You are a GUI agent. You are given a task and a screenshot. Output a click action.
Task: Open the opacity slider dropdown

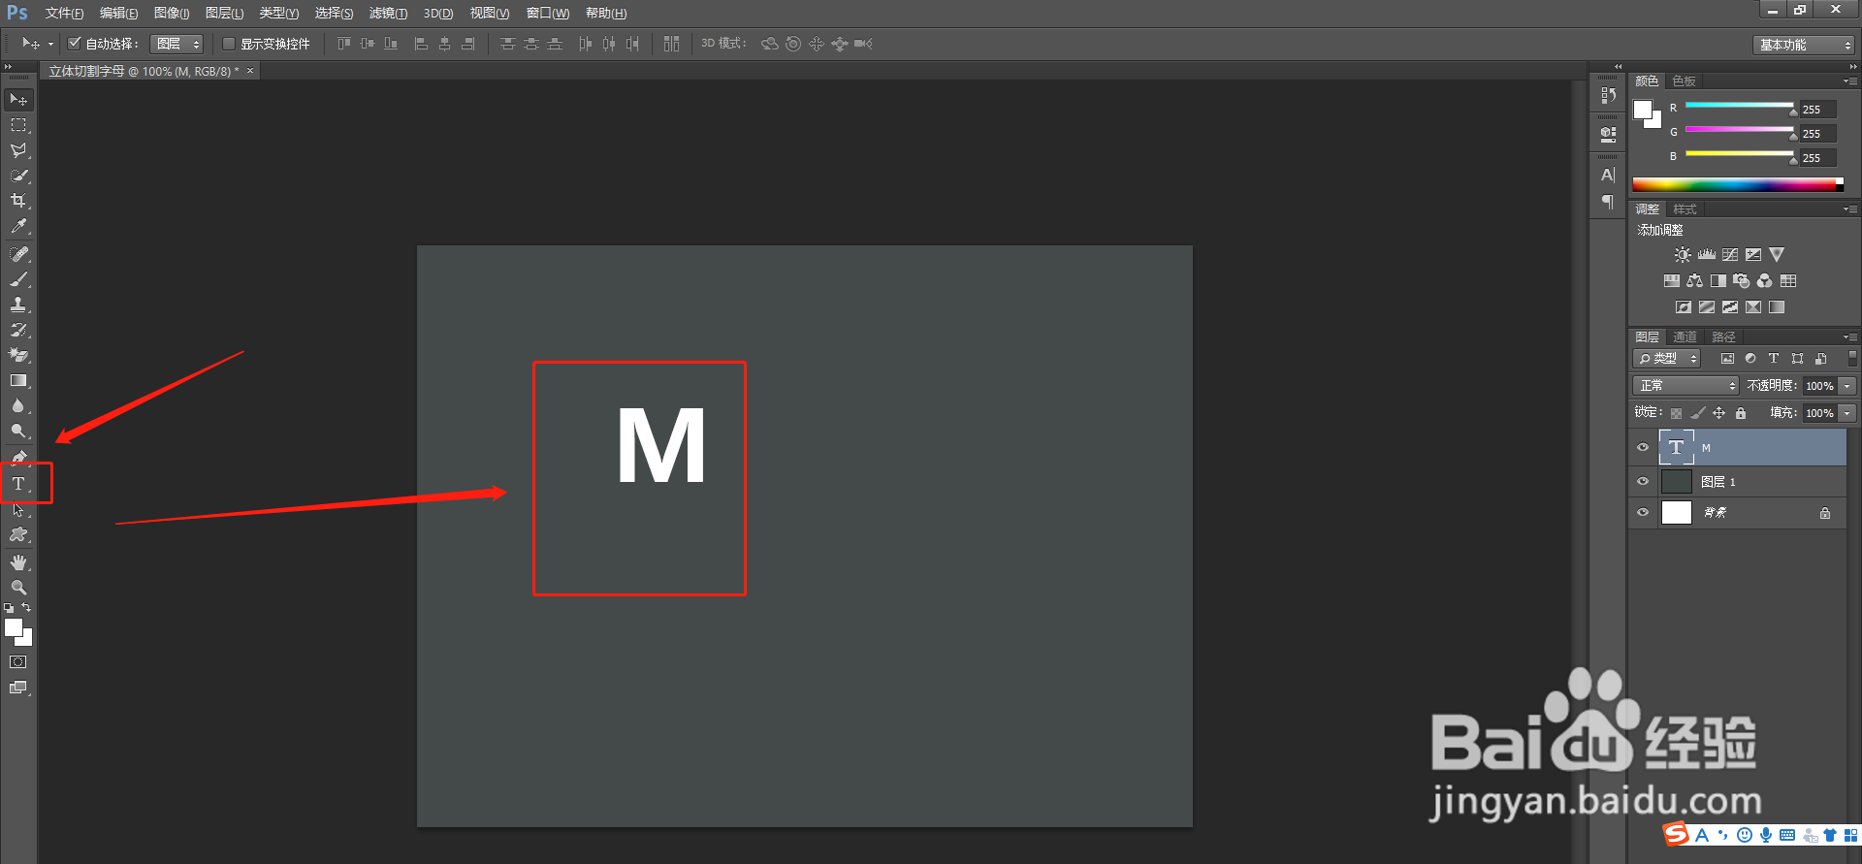(1847, 386)
